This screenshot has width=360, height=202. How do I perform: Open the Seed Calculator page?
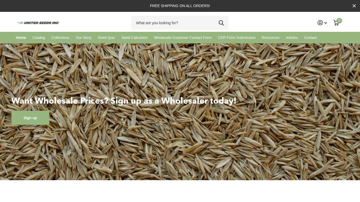coord(134,38)
